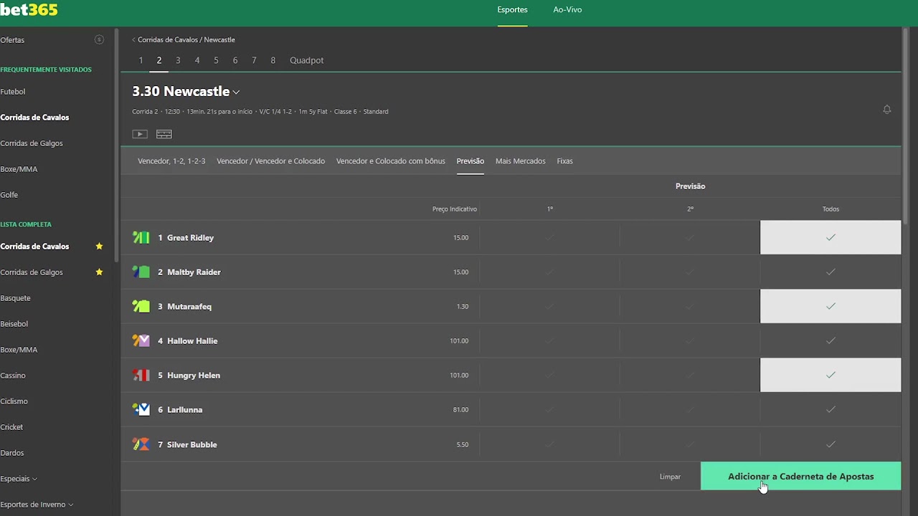Toggle favorite star for Corridas de Cavalos

pyautogui.click(x=99, y=247)
